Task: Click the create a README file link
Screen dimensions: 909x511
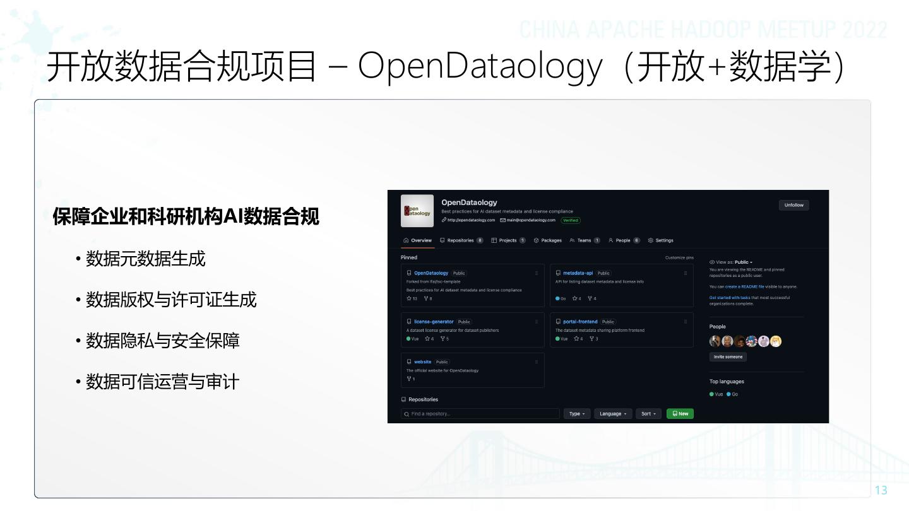Action: click(744, 286)
